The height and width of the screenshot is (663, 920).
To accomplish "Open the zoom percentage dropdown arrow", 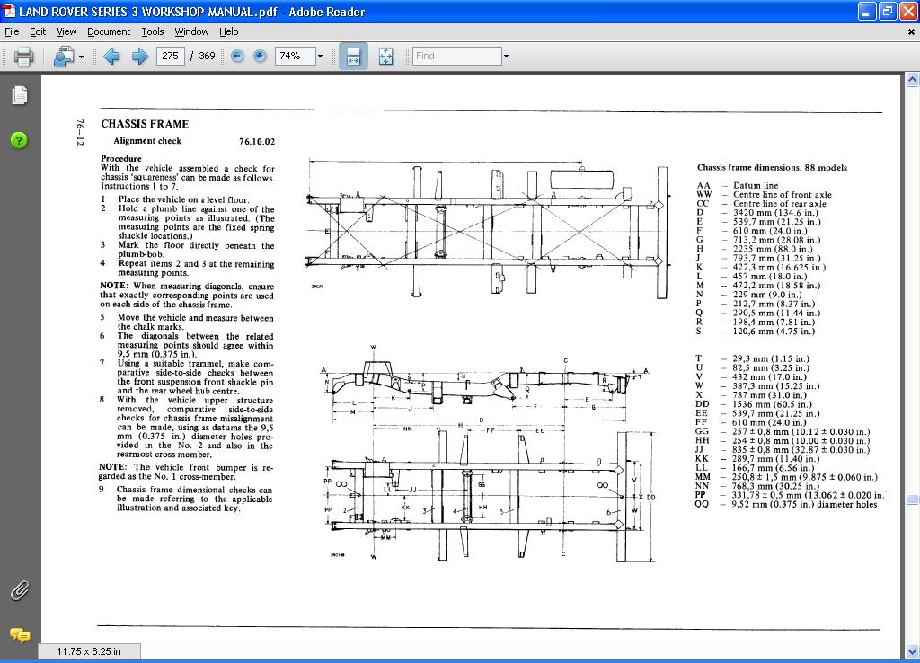I will pyautogui.click(x=319, y=56).
